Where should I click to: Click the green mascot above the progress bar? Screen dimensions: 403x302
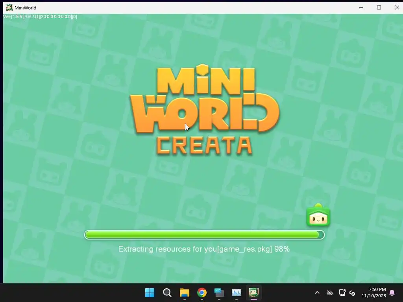pyautogui.click(x=318, y=215)
